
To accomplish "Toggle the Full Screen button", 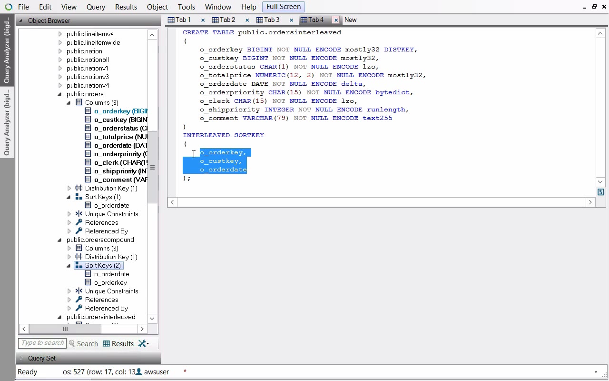I will click(283, 7).
